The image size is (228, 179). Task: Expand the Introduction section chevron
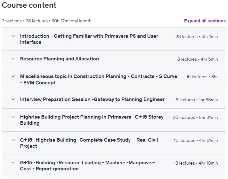[13, 36]
